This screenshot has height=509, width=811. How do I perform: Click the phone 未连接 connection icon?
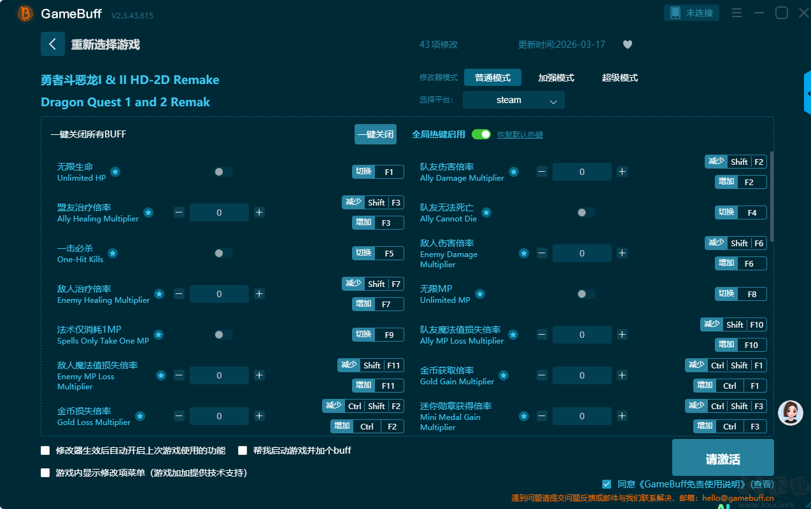(692, 13)
